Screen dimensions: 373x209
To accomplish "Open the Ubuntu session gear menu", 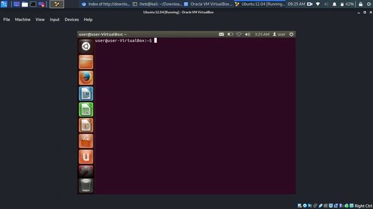I will [291, 34].
